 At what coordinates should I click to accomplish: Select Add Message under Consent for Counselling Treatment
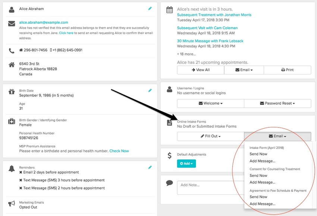(262, 182)
